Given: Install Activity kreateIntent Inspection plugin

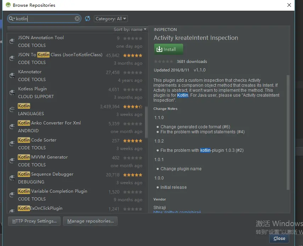Looking at the screenshot, I should [x=168, y=49].
